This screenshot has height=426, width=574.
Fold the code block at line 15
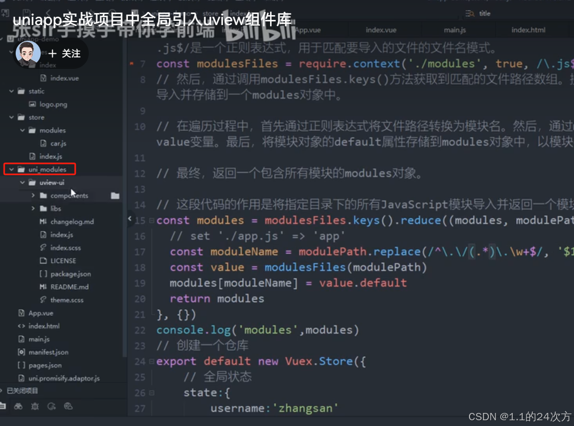point(151,221)
